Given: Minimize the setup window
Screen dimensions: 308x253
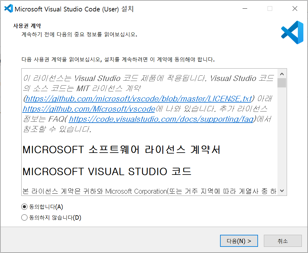Looking at the screenshot, I should (x=245, y=9).
